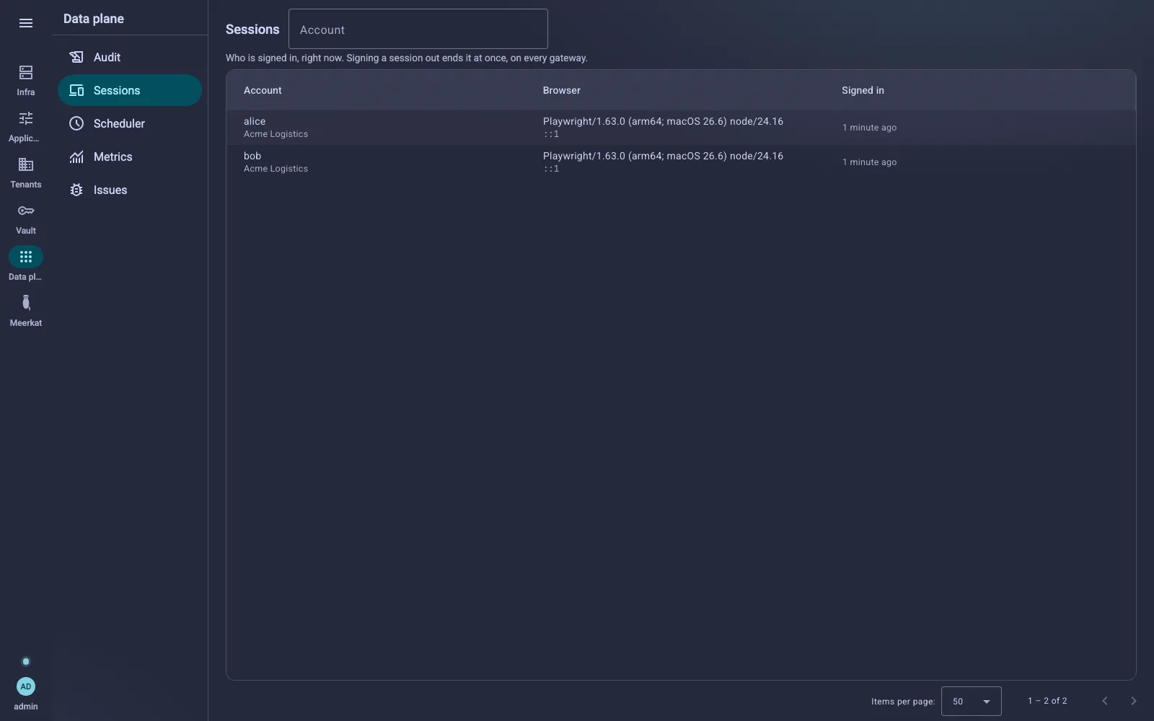This screenshot has width=1154, height=721.
Task: Click the status dot above the avatar
Action: click(26, 662)
